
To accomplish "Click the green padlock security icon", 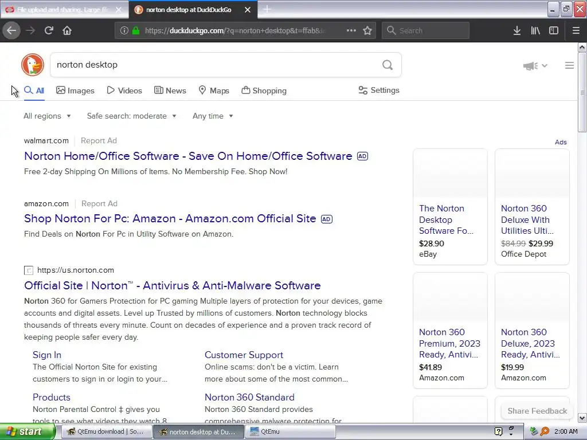I will click(x=136, y=30).
